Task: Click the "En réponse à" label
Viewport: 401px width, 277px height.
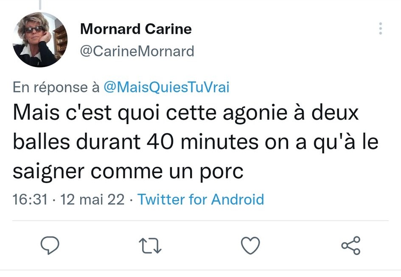Action: [56, 87]
